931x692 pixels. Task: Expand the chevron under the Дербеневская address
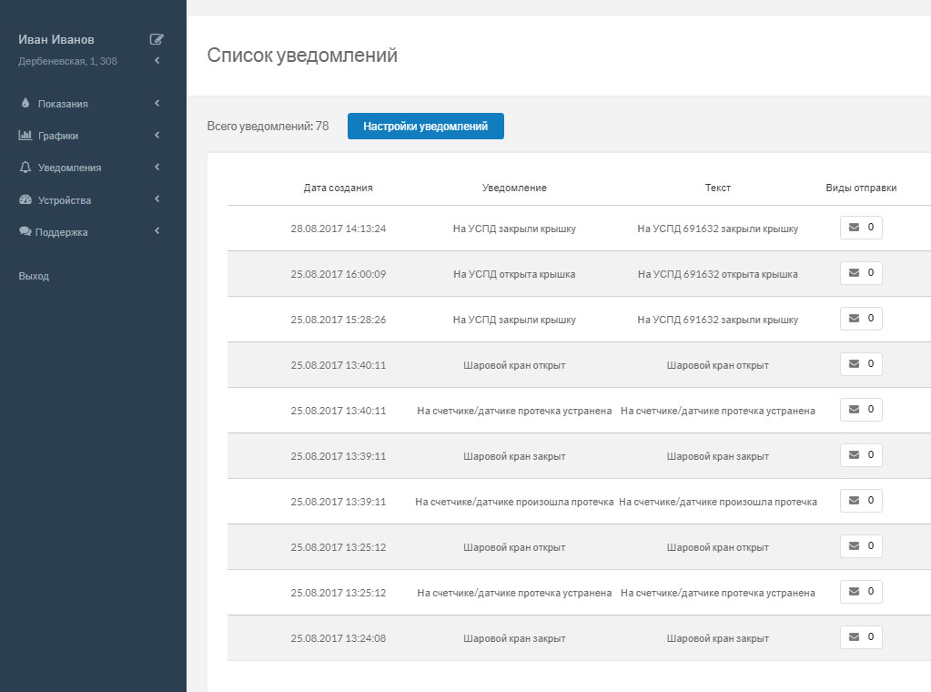pos(157,58)
